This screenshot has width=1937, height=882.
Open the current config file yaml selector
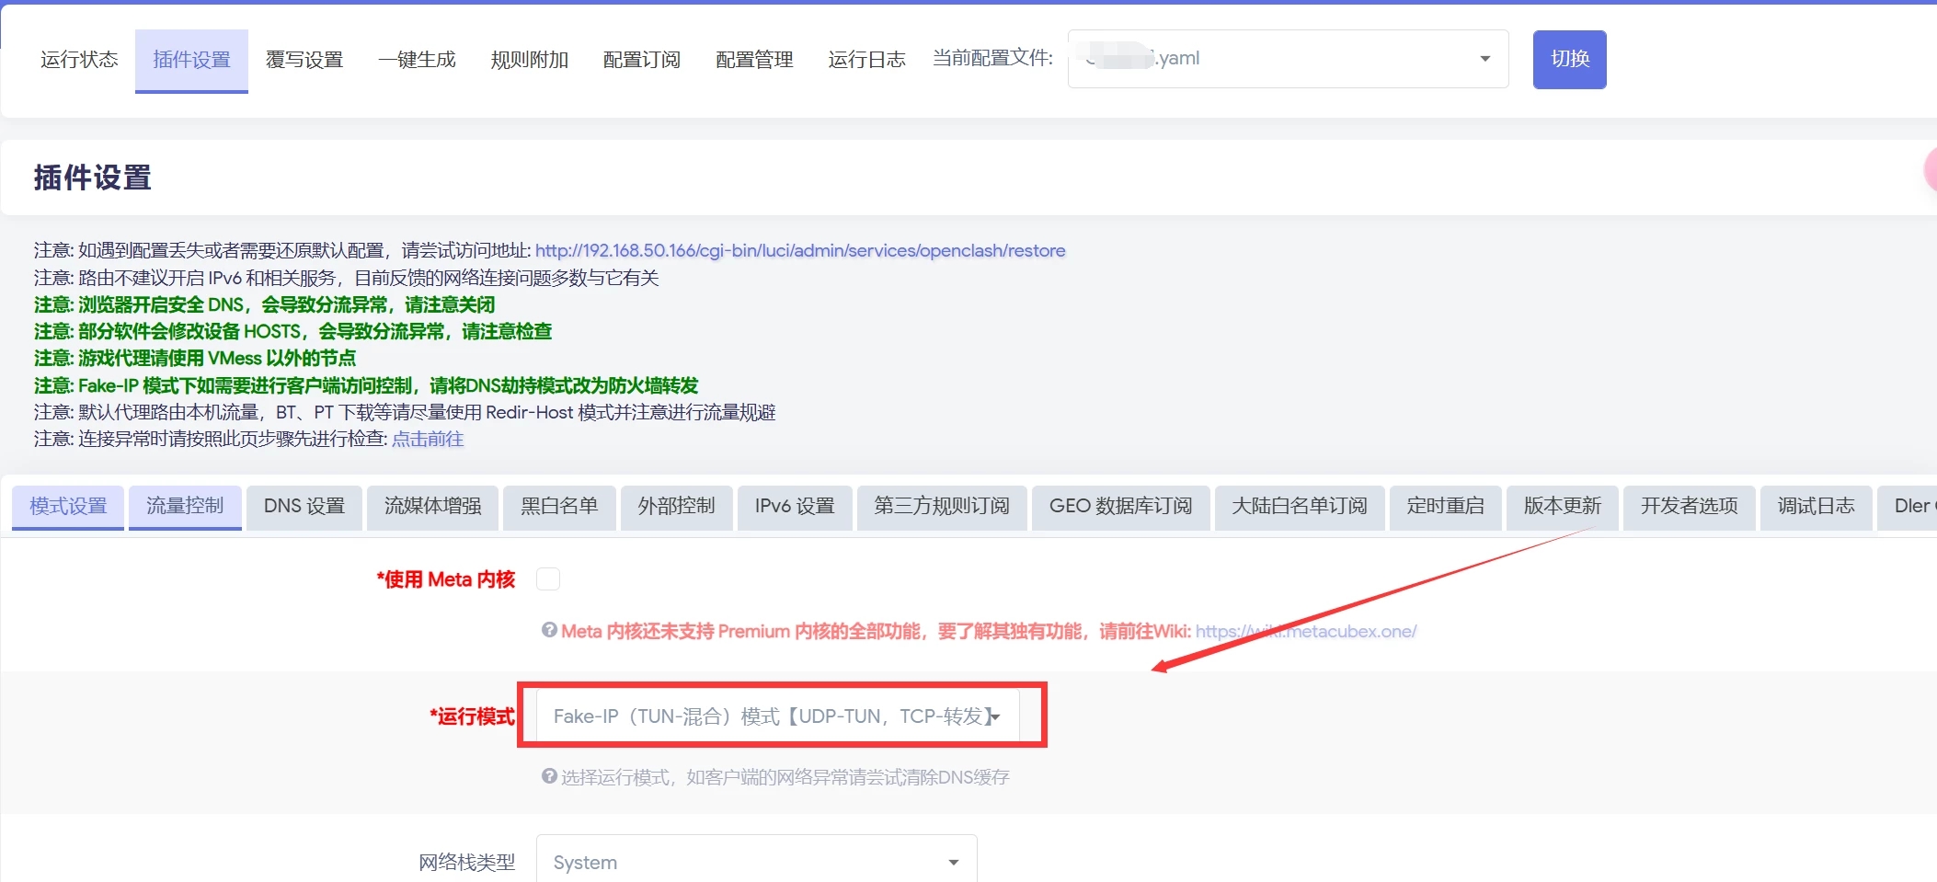(x=1288, y=59)
